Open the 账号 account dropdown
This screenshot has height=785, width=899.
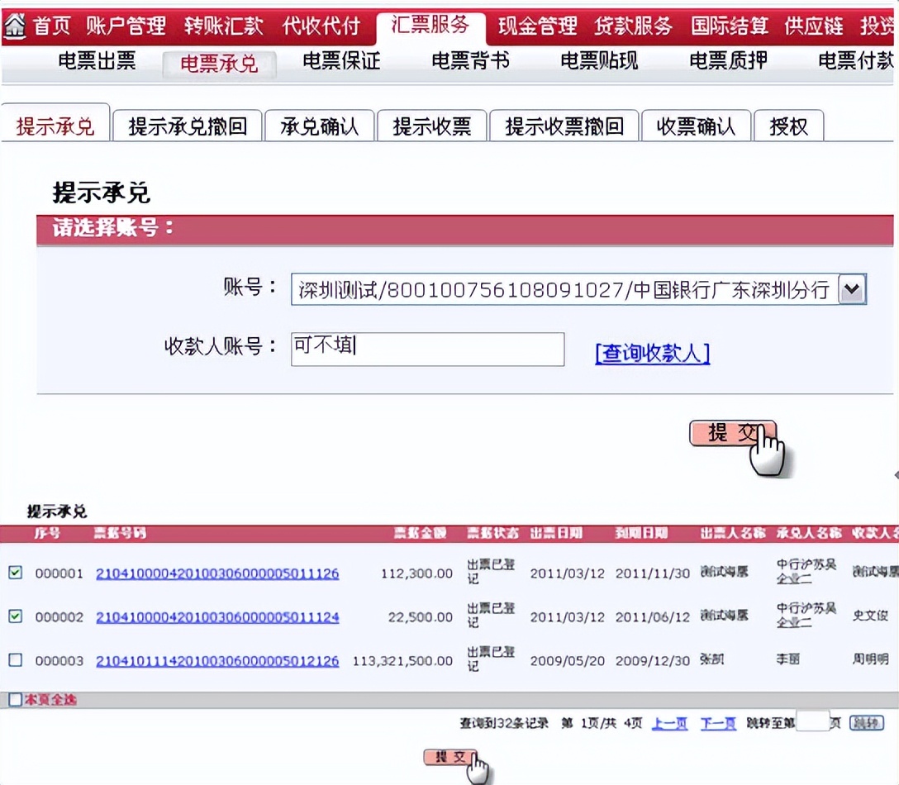point(852,290)
